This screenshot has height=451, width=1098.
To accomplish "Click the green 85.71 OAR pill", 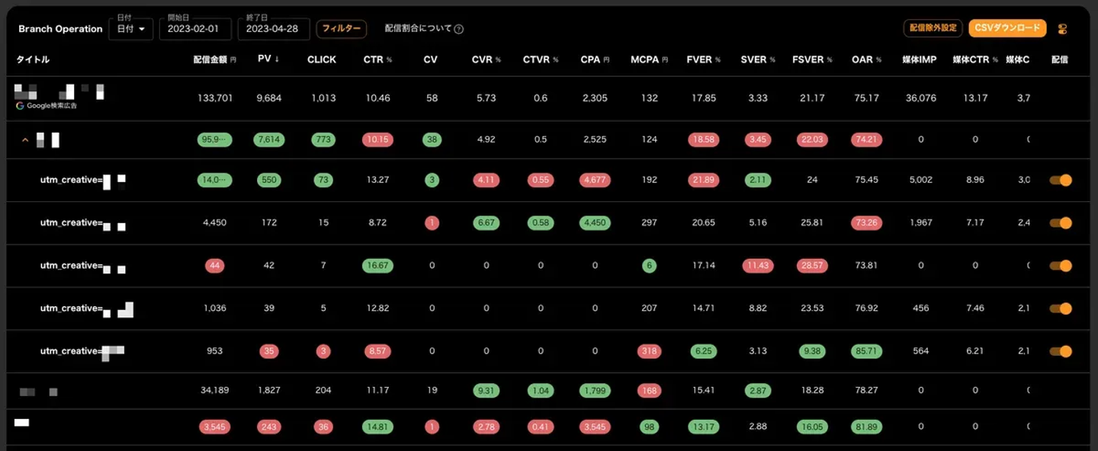I will pyautogui.click(x=866, y=351).
